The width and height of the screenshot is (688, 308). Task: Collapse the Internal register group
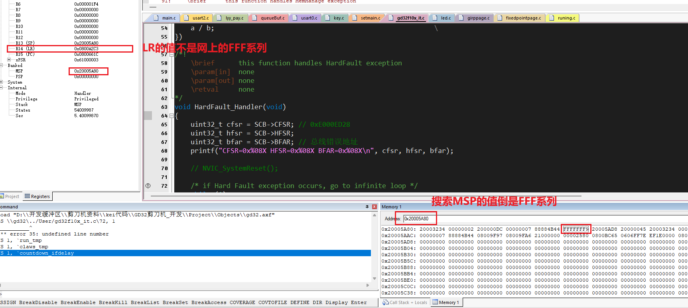tap(2, 88)
